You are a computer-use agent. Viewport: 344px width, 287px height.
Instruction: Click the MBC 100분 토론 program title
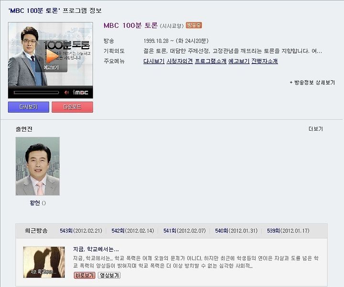click(130, 25)
